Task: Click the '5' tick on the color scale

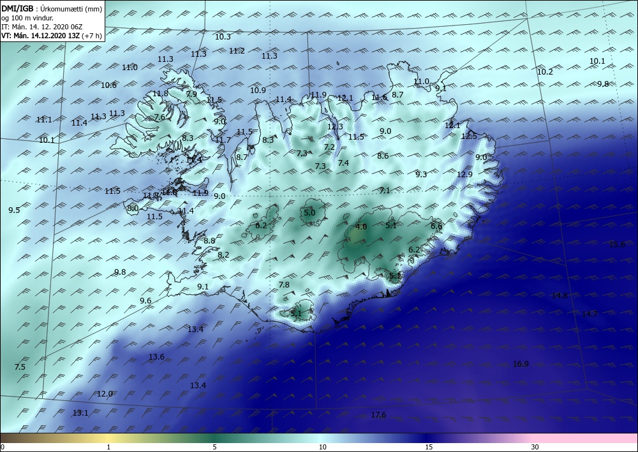Action: (214, 448)
